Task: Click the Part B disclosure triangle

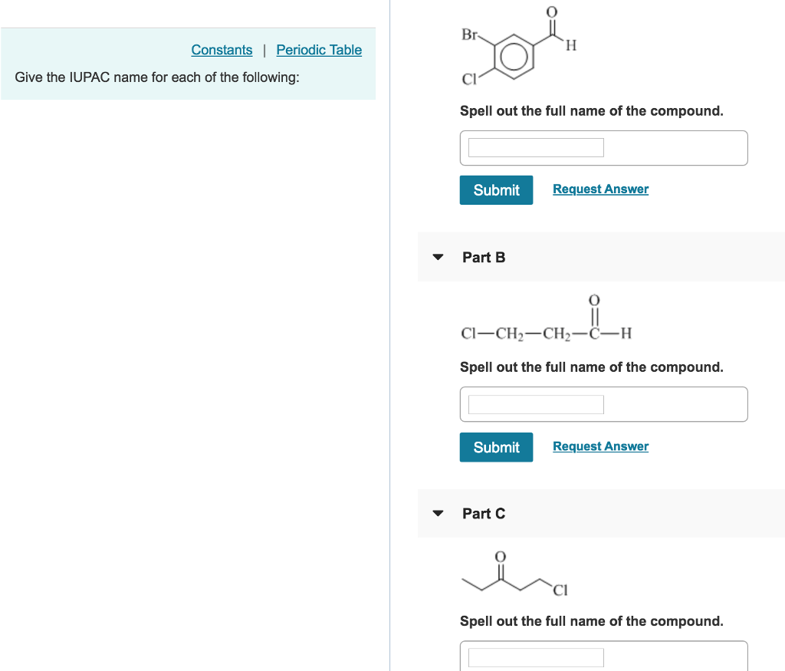Action: pos(438,258)
